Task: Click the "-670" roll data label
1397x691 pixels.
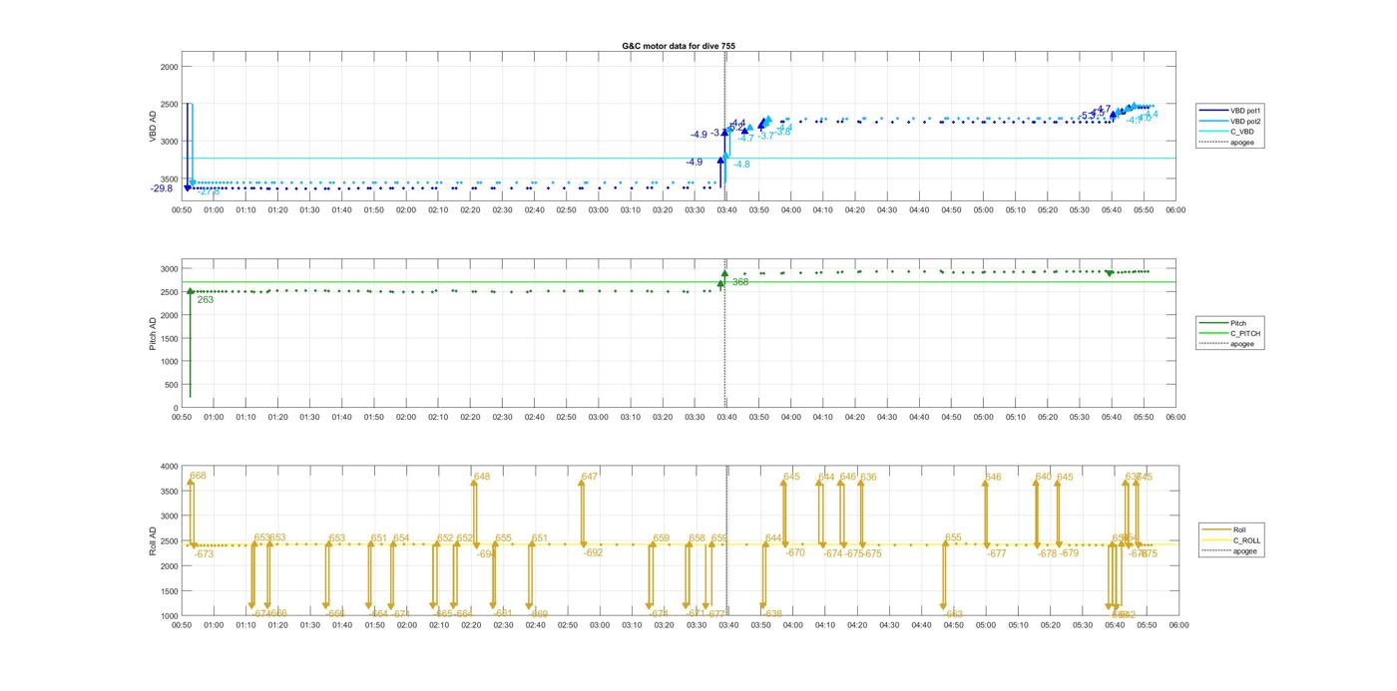Action: point(795,552)
